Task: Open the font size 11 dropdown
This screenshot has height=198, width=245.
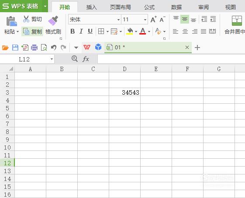Action: tap(145, 20)
